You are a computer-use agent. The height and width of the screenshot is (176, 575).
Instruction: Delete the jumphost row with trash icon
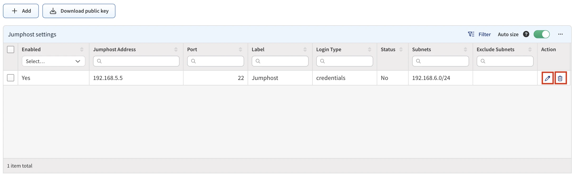click(x=560, y=78)
